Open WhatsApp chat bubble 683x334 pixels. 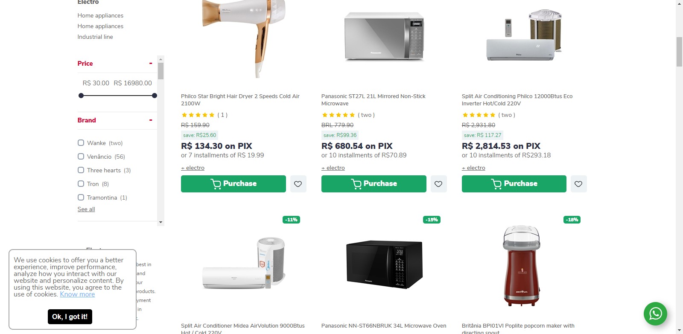point(655,314)
